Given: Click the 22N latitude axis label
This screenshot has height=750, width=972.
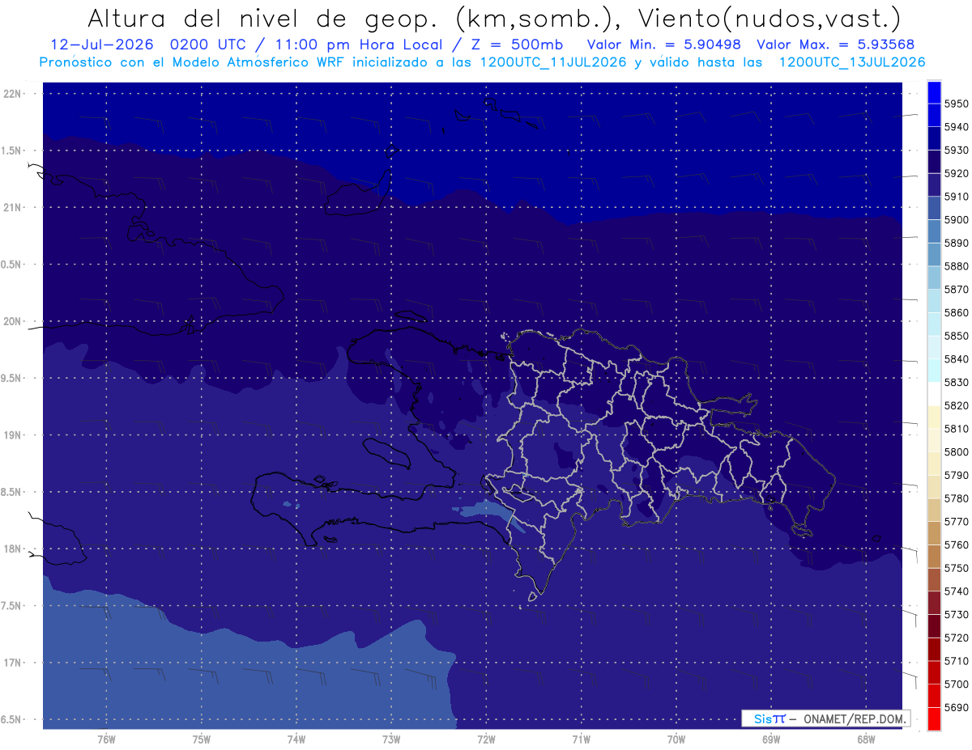Looking at the screenshot, I should (x=14, y=93).
